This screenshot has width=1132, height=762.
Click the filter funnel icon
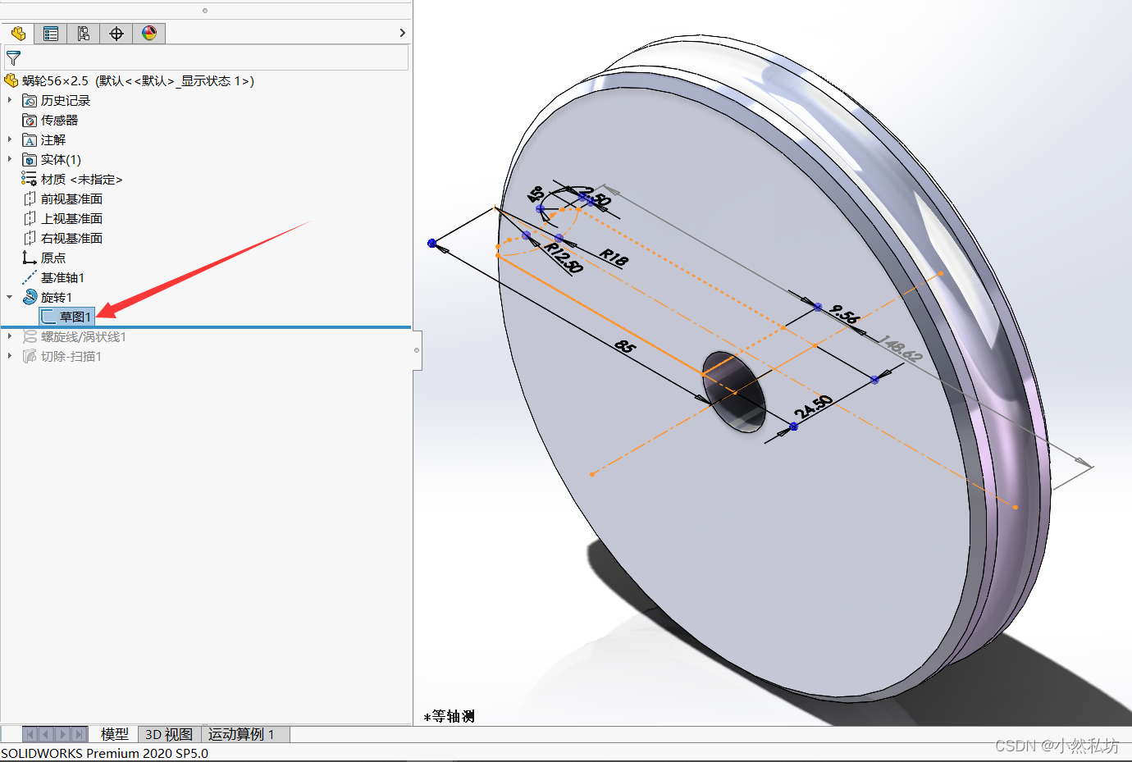(x=13, y=58)
